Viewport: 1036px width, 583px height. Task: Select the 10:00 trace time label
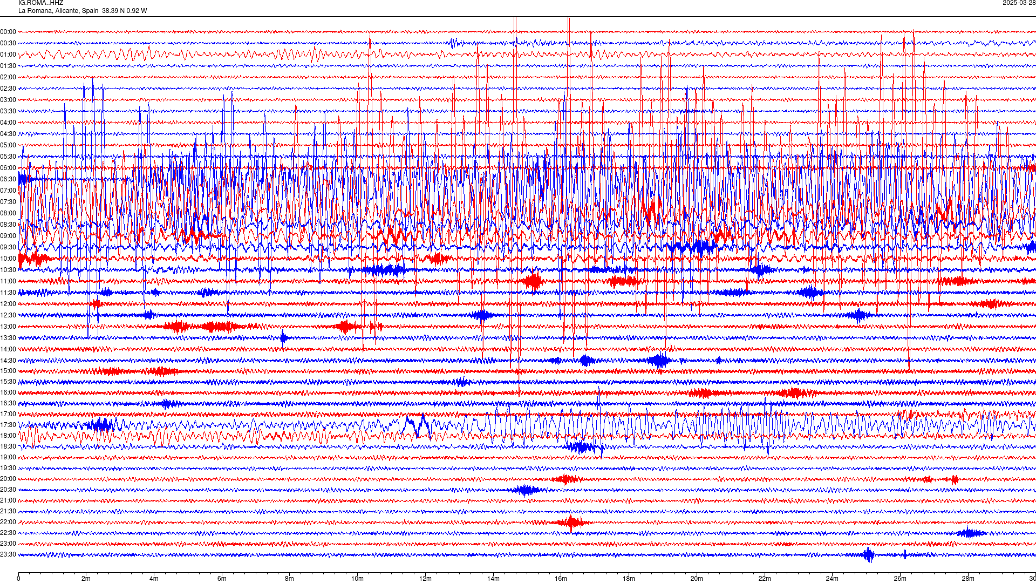[x=8, y=259]
